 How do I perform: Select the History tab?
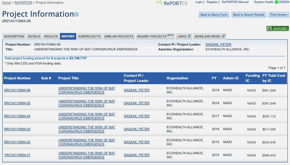pyautogui.click(x=68, y=36)
